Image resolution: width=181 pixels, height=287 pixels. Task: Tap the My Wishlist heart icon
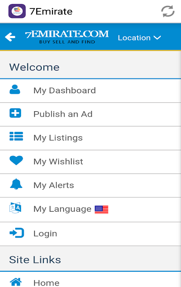16,161
